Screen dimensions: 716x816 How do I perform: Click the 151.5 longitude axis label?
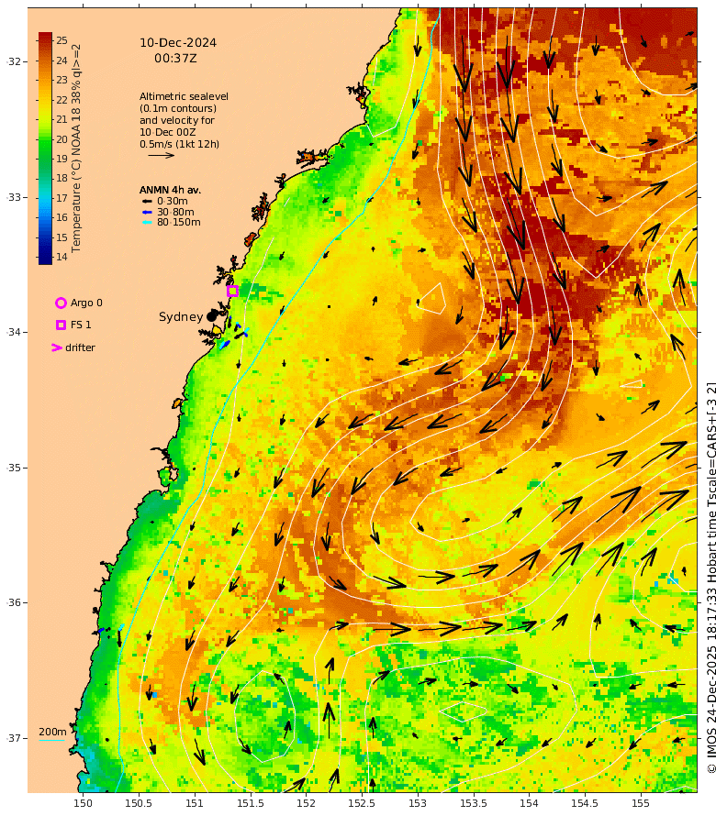251,803
